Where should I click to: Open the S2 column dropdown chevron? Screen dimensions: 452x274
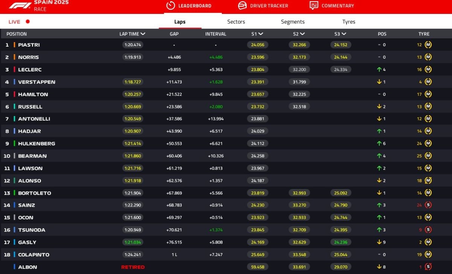tap(302, 34)
